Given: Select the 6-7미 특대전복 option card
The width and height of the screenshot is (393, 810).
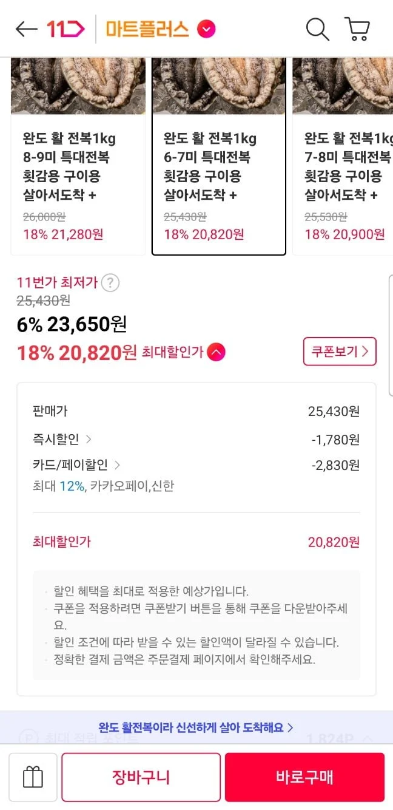Looking at the screenshot, I should 219,157.
